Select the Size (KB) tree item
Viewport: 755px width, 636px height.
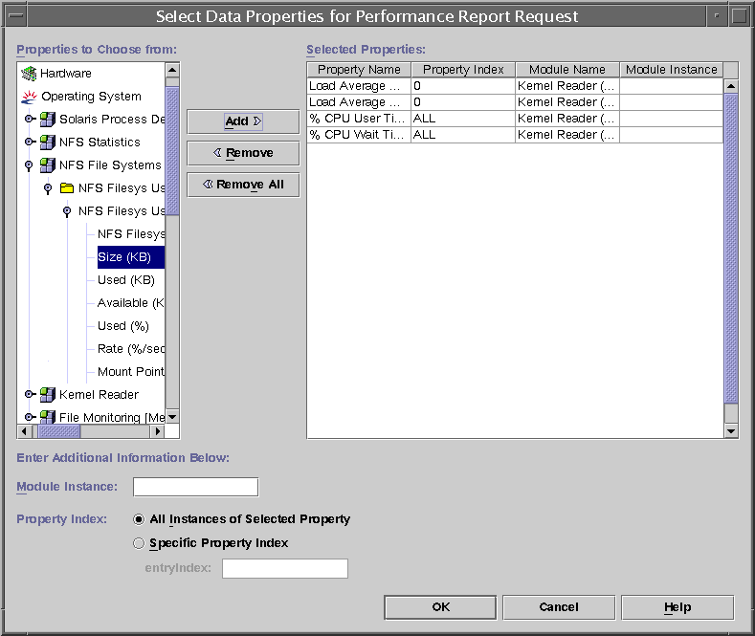(x=131, y=257)
